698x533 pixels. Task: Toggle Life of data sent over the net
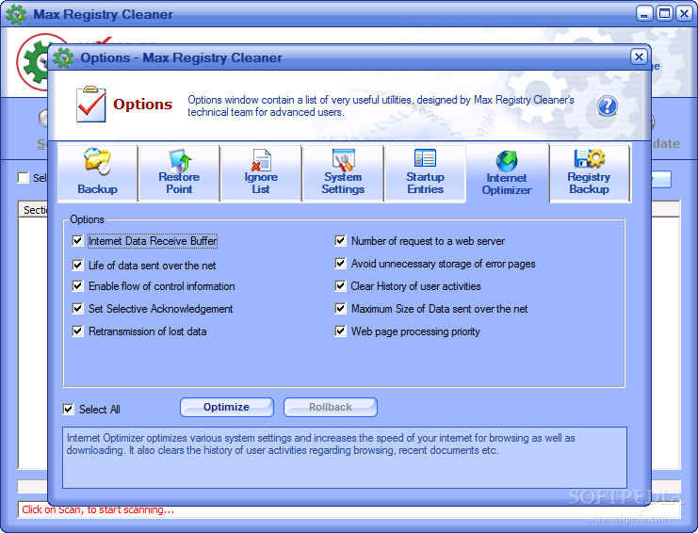[x=77, y=266]
